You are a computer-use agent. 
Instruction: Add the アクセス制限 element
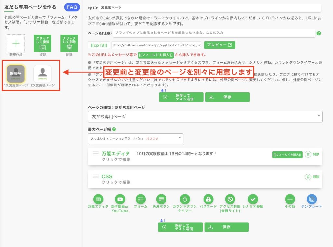(x=230, y=199)
